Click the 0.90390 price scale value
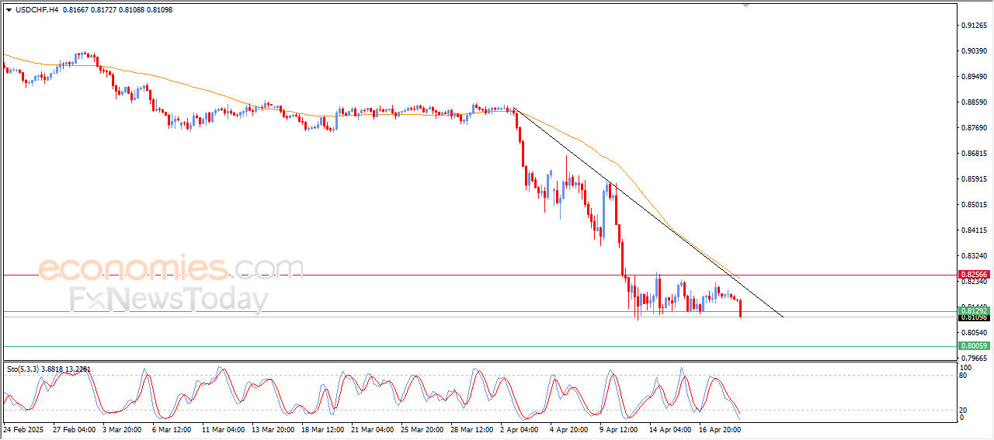This screenshot has width=994, height=440. [973, 51]
